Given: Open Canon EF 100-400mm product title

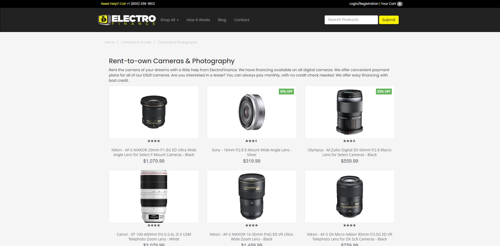Looking at the screenshot, I should (x=154, y=237).
